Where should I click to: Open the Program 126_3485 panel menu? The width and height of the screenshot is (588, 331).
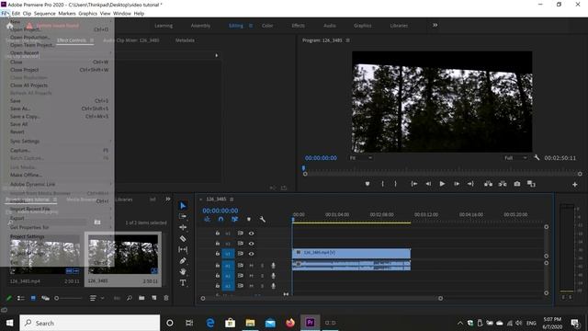click(347, 40)
